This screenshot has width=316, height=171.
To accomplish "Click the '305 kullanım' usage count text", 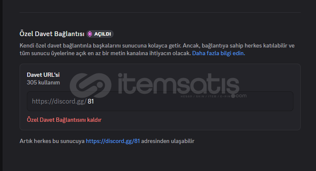I will [x=43, y=82].
